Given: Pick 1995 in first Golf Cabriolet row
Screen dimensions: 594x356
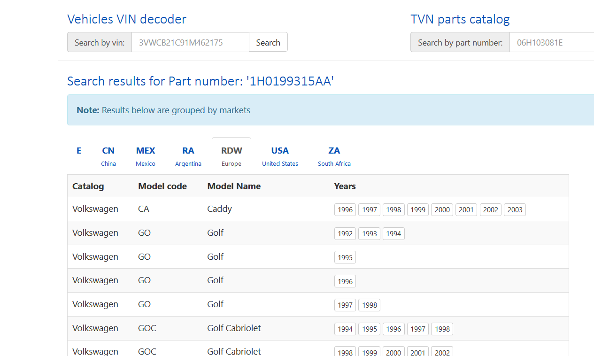Looking at the screenshot, I should [x=370, y=329].
